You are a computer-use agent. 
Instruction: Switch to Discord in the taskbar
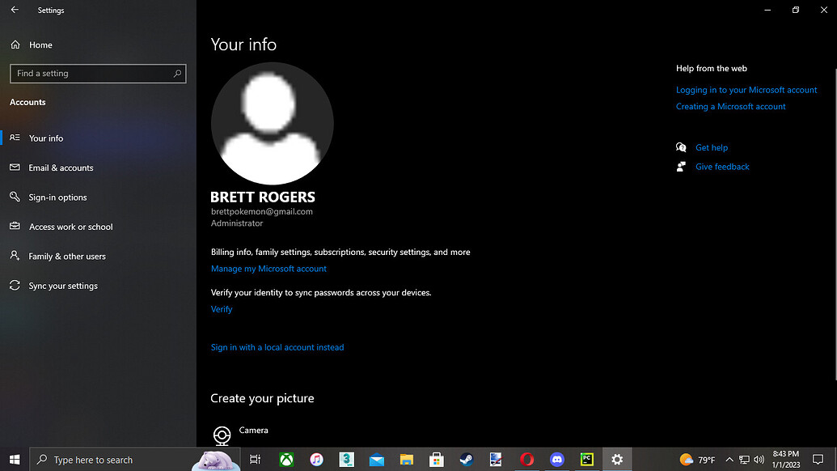pos(556,459)
